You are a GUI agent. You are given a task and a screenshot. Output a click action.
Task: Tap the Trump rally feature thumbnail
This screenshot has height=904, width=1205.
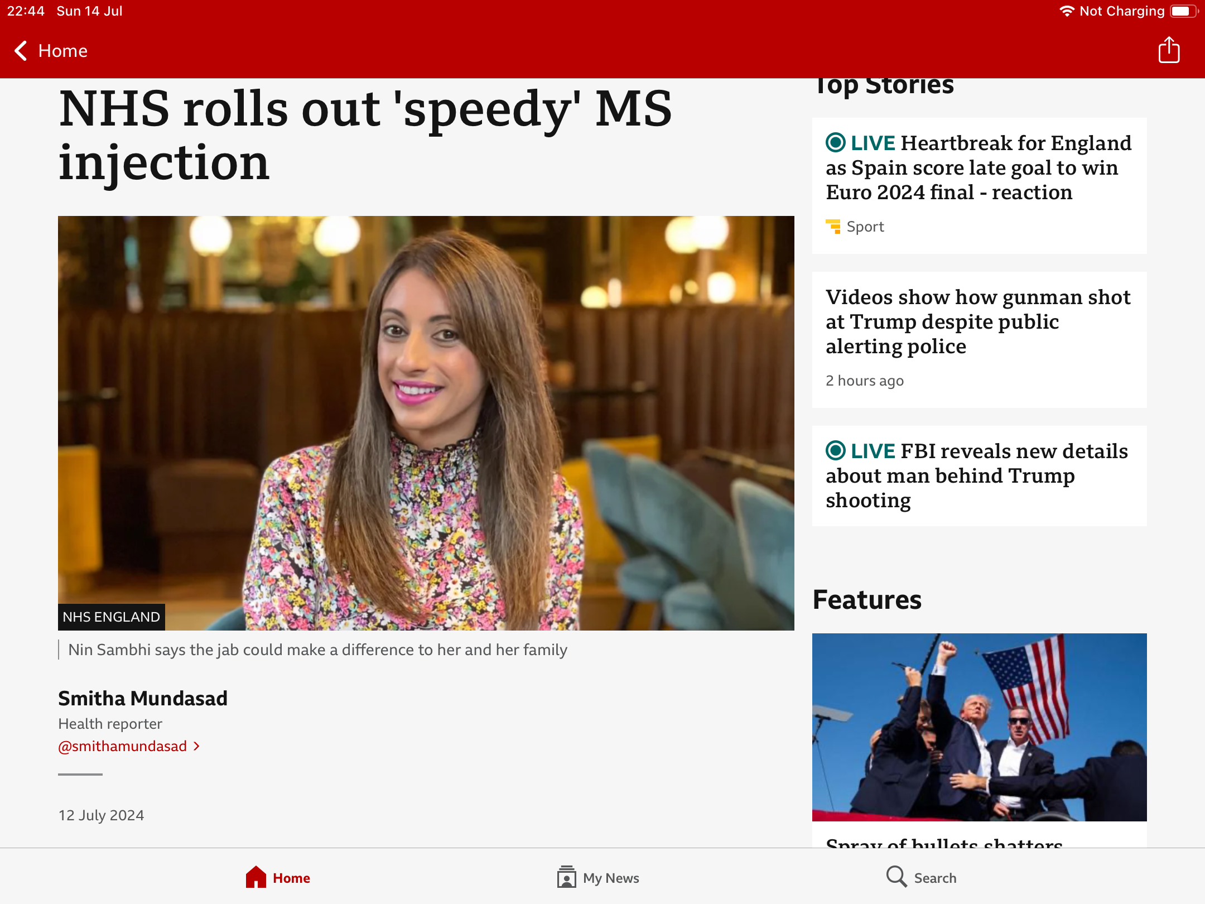[x=979, y=727]
